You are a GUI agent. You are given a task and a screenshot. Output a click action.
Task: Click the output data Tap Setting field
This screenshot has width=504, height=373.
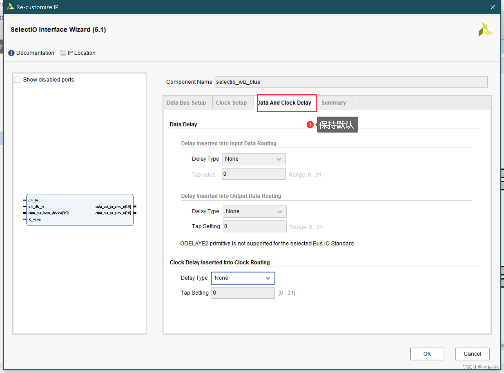point(254,226)
